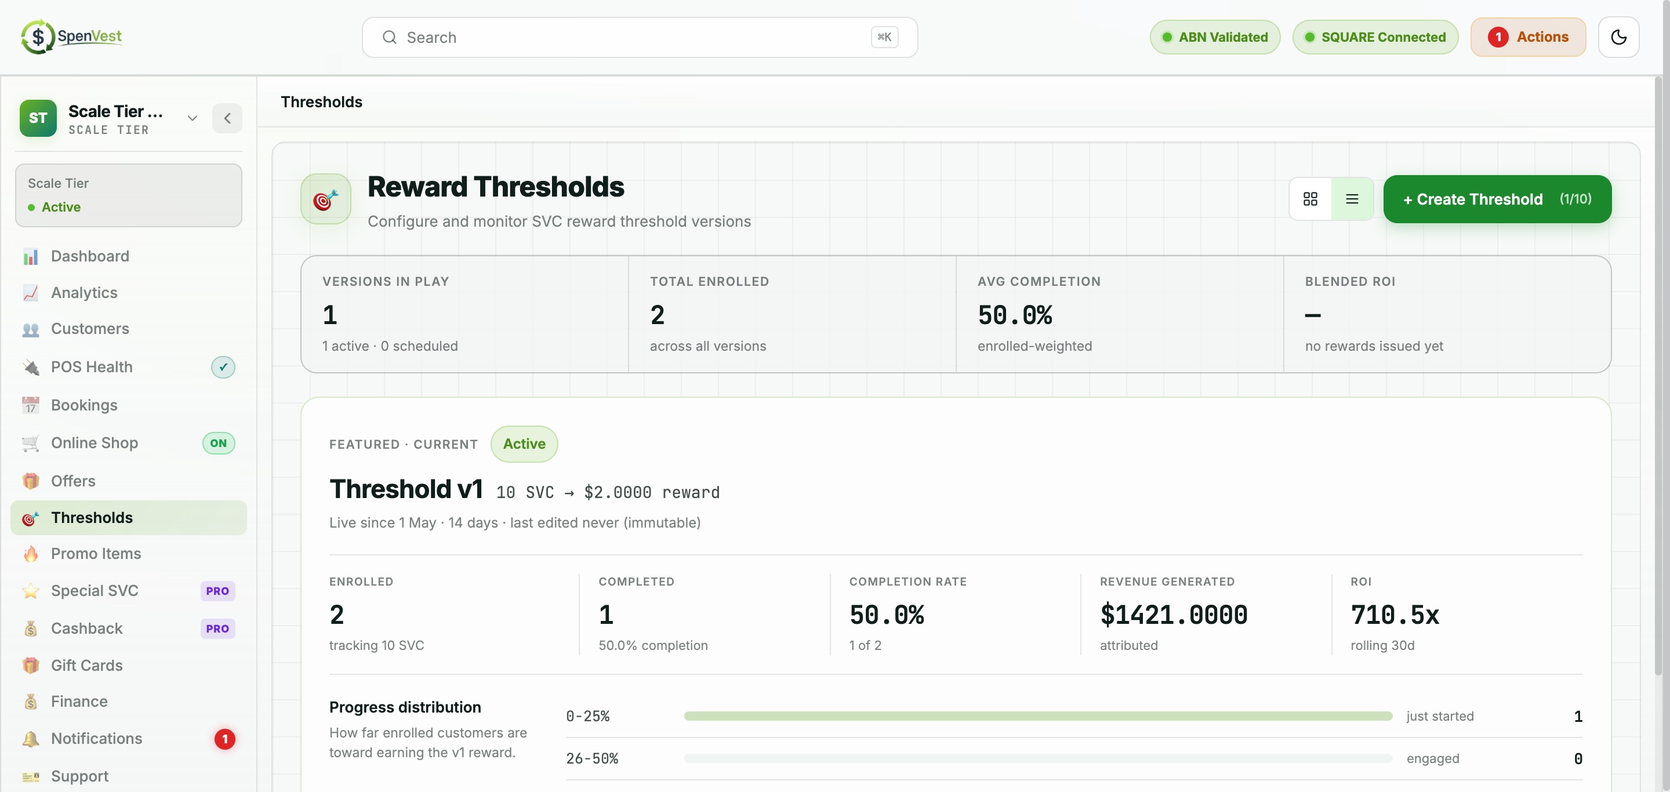Open the Analytics page

click(x=128, y=293)
